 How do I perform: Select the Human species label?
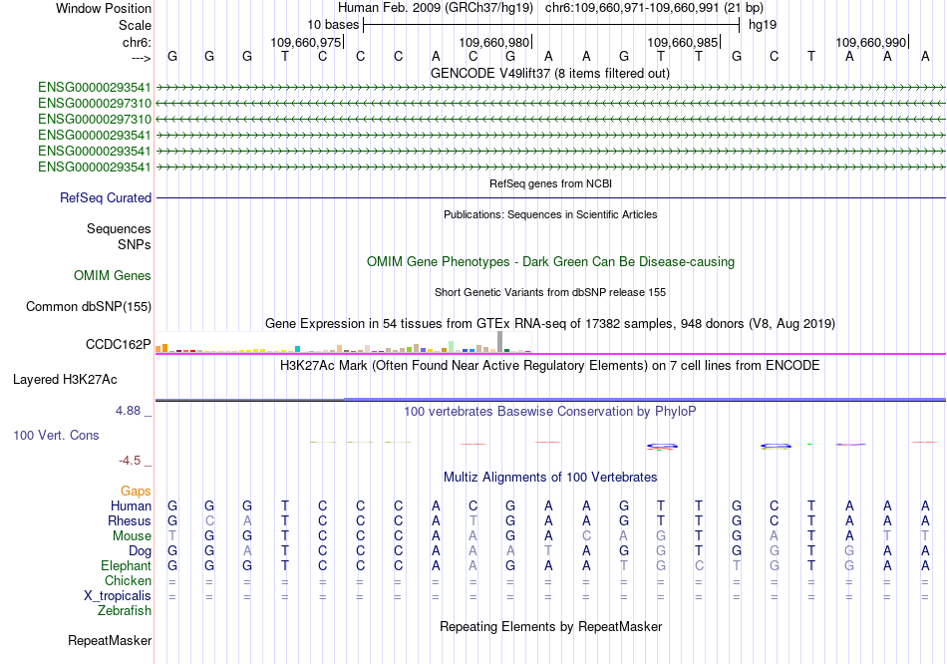click(131, 505)
